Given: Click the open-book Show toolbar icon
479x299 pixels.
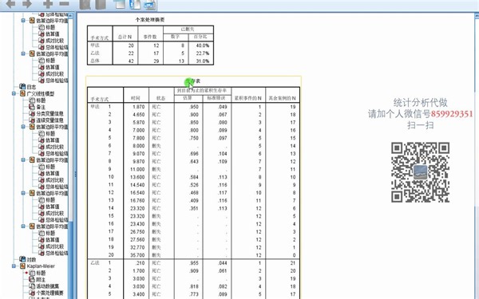Looking at the screenshot, I should click(85, 4).
